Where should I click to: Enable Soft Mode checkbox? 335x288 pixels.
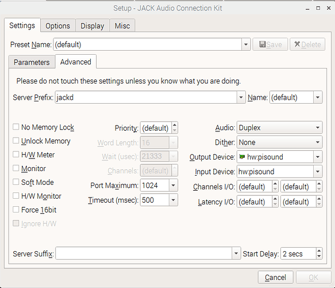tap(16, 182)
